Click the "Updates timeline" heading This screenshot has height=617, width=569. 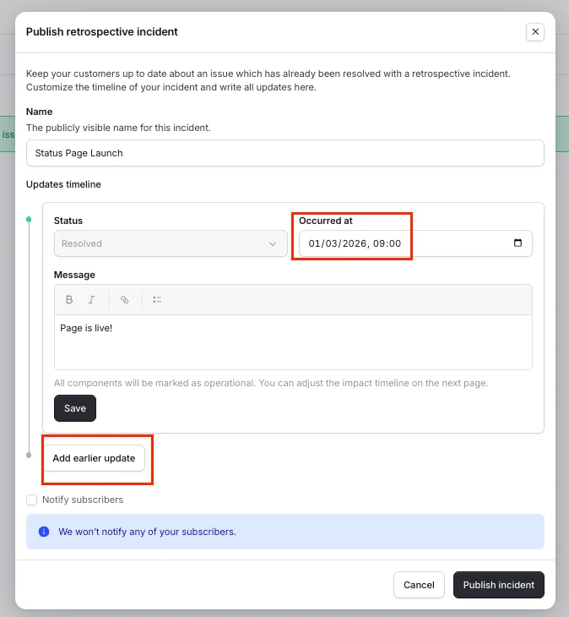[63, 184]
